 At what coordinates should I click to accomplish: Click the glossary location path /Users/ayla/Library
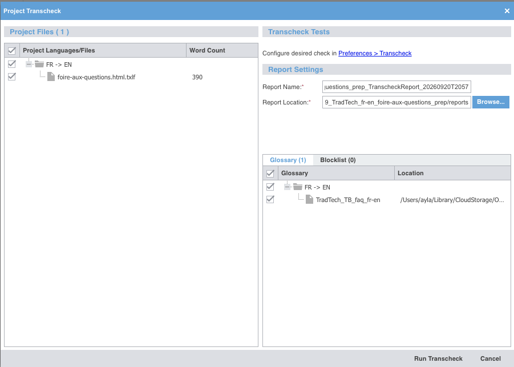[452, 200]
